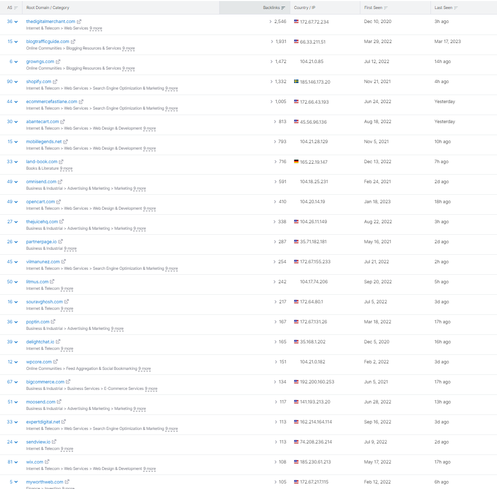Open external link icon next to wix.com
Image resolution: width=497 pixels, height=489 pixels.
coord(47,462)
